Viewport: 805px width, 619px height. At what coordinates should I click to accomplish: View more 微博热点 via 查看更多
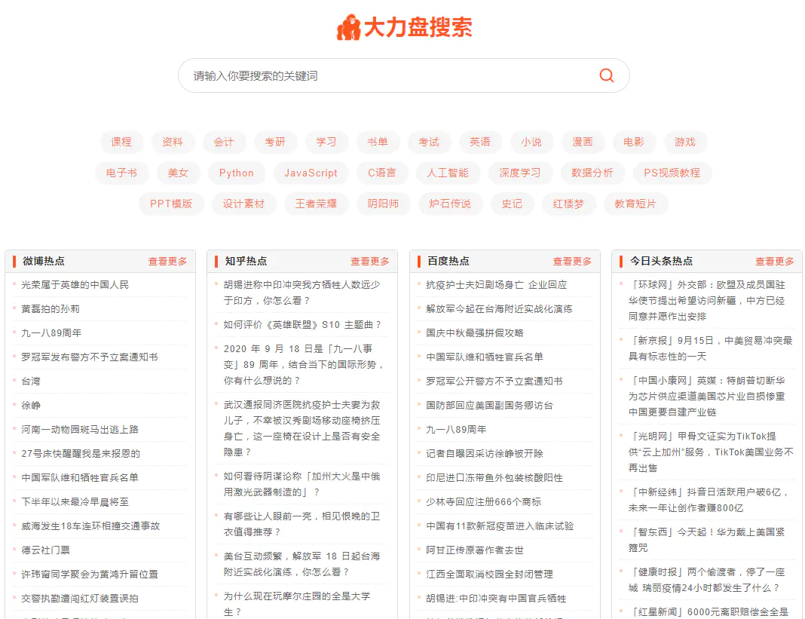[x=168, y=262]
